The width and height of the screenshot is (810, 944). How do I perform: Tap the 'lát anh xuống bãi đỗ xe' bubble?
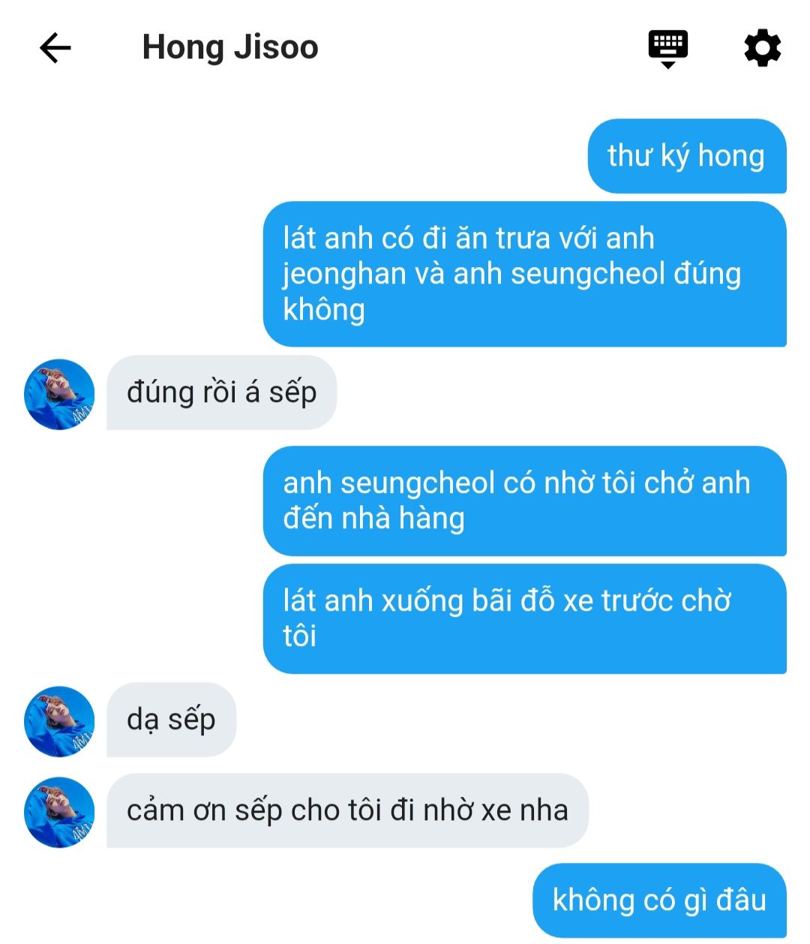tap(525, 619)
